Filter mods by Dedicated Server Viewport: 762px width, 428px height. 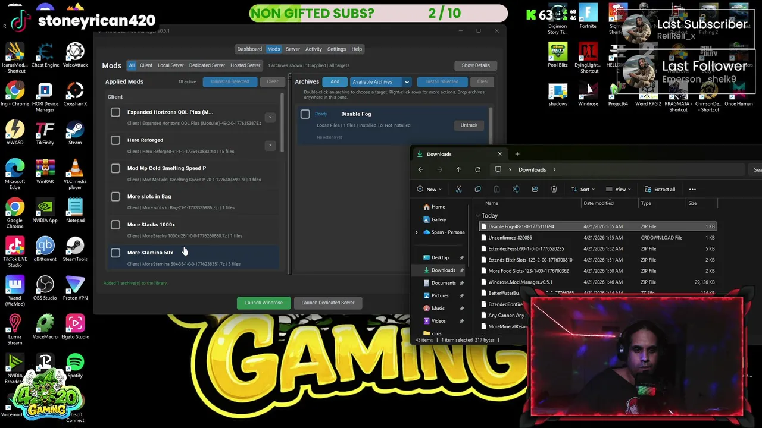click(x=207, y=65)
